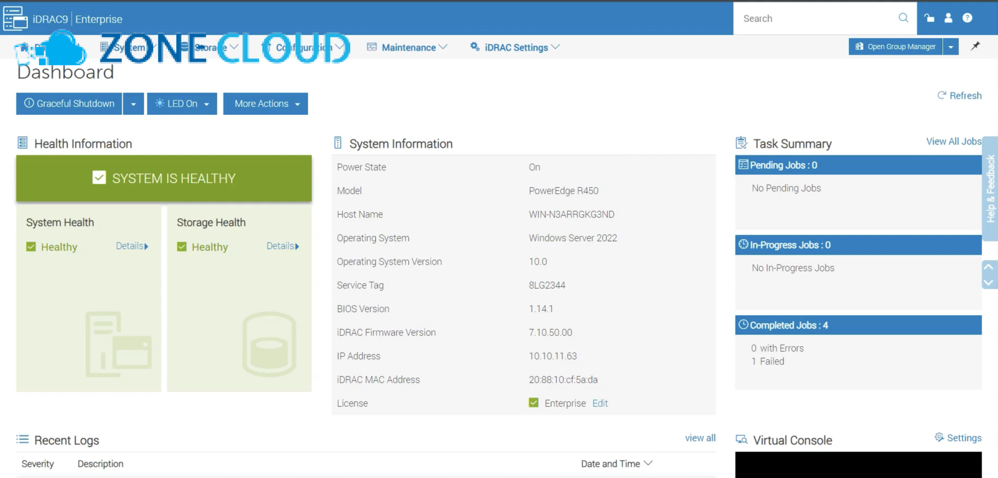Click the In-Progress Jobs clock icon
The height and width of the screenshot is (478, 998).
743,244
